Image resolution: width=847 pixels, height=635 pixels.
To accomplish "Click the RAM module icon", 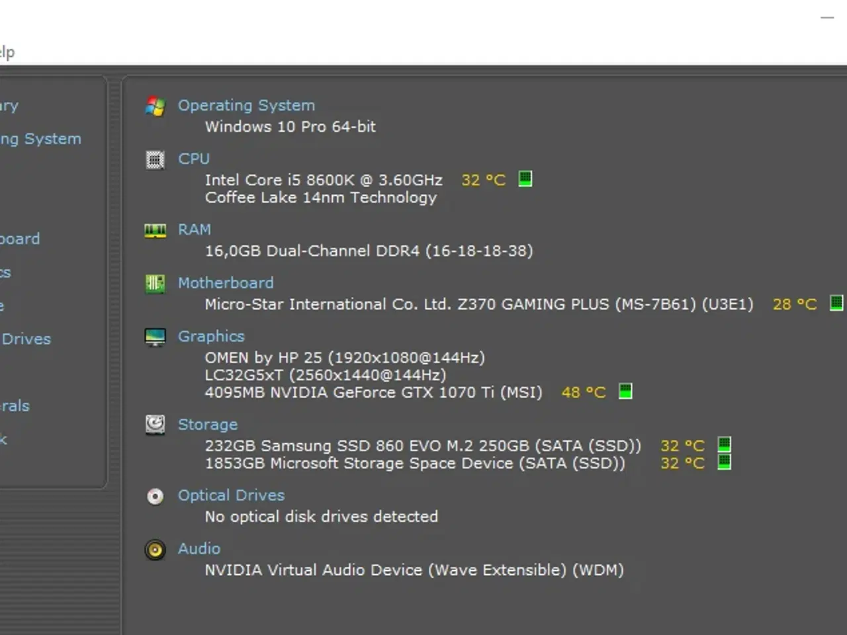I will point(155,230).
